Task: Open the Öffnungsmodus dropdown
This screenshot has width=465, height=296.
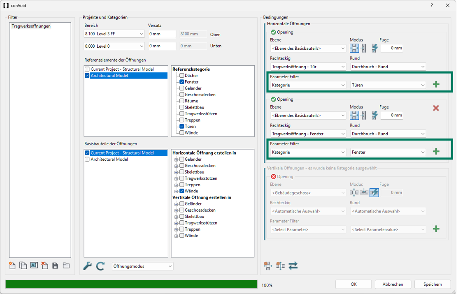Action: [x=143, y=266]
